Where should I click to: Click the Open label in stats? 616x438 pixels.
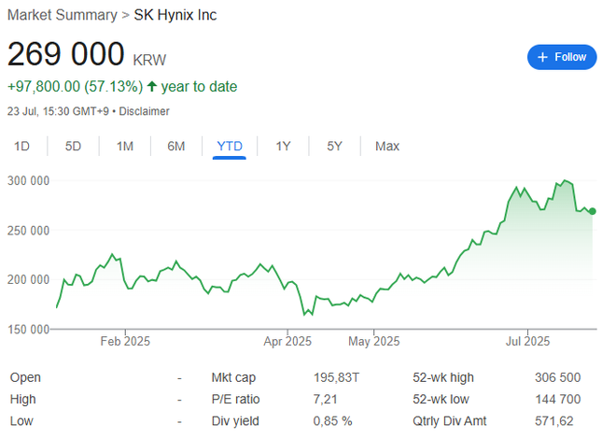(x=25, y=377)
